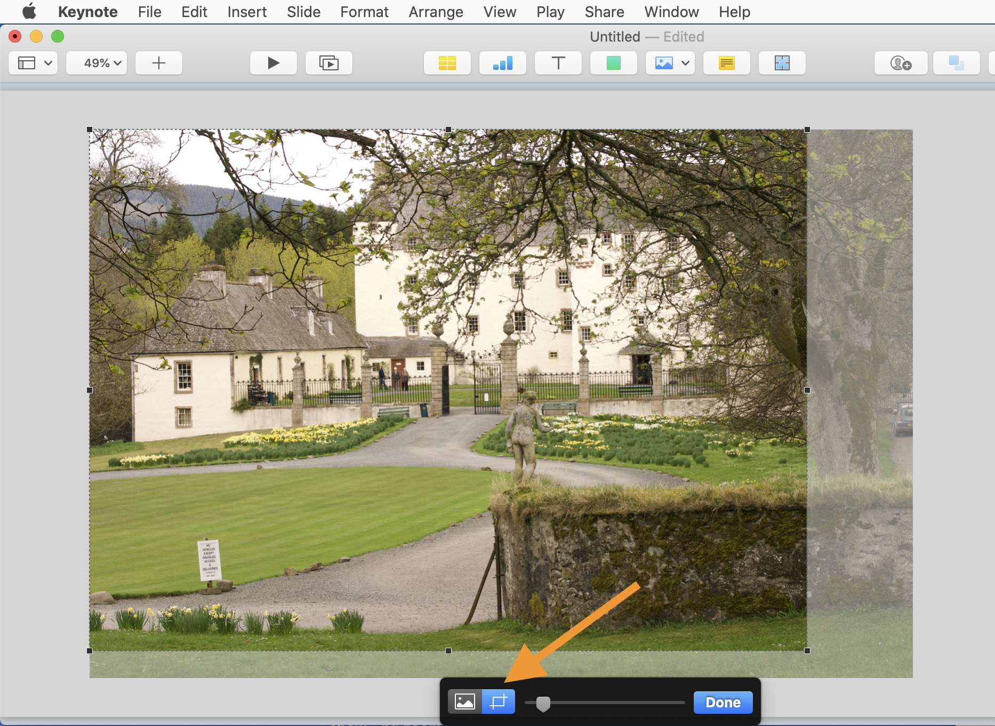Viewport: 995px width, 726px height.
Task: Click the top-middle mask handle
Action: point(448,130)
